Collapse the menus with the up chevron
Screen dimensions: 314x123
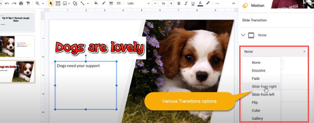(233, 3)
